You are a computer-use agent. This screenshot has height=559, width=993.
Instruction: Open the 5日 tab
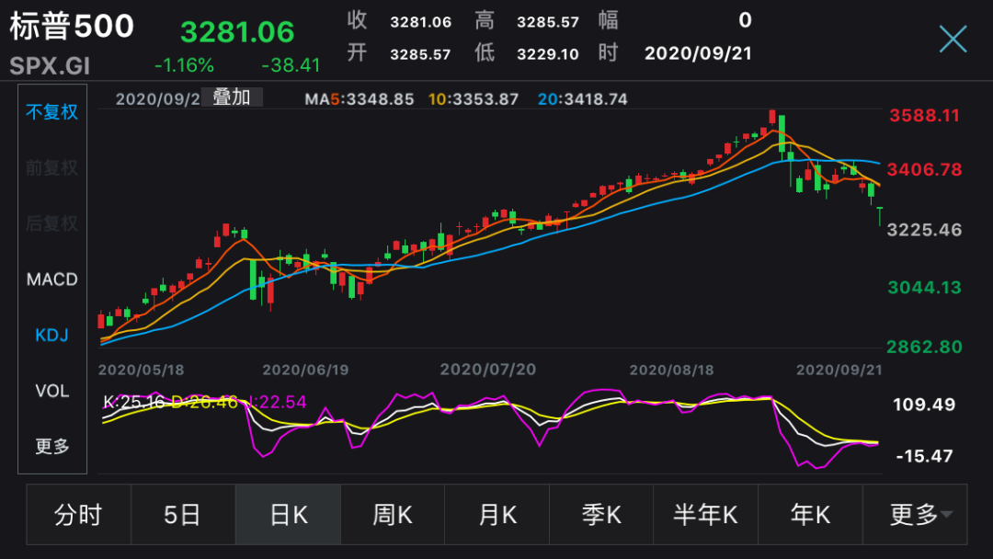coord(183,515)
